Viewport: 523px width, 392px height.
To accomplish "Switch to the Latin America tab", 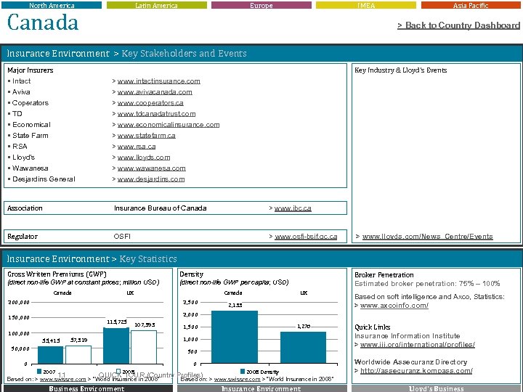I will 156,5.
